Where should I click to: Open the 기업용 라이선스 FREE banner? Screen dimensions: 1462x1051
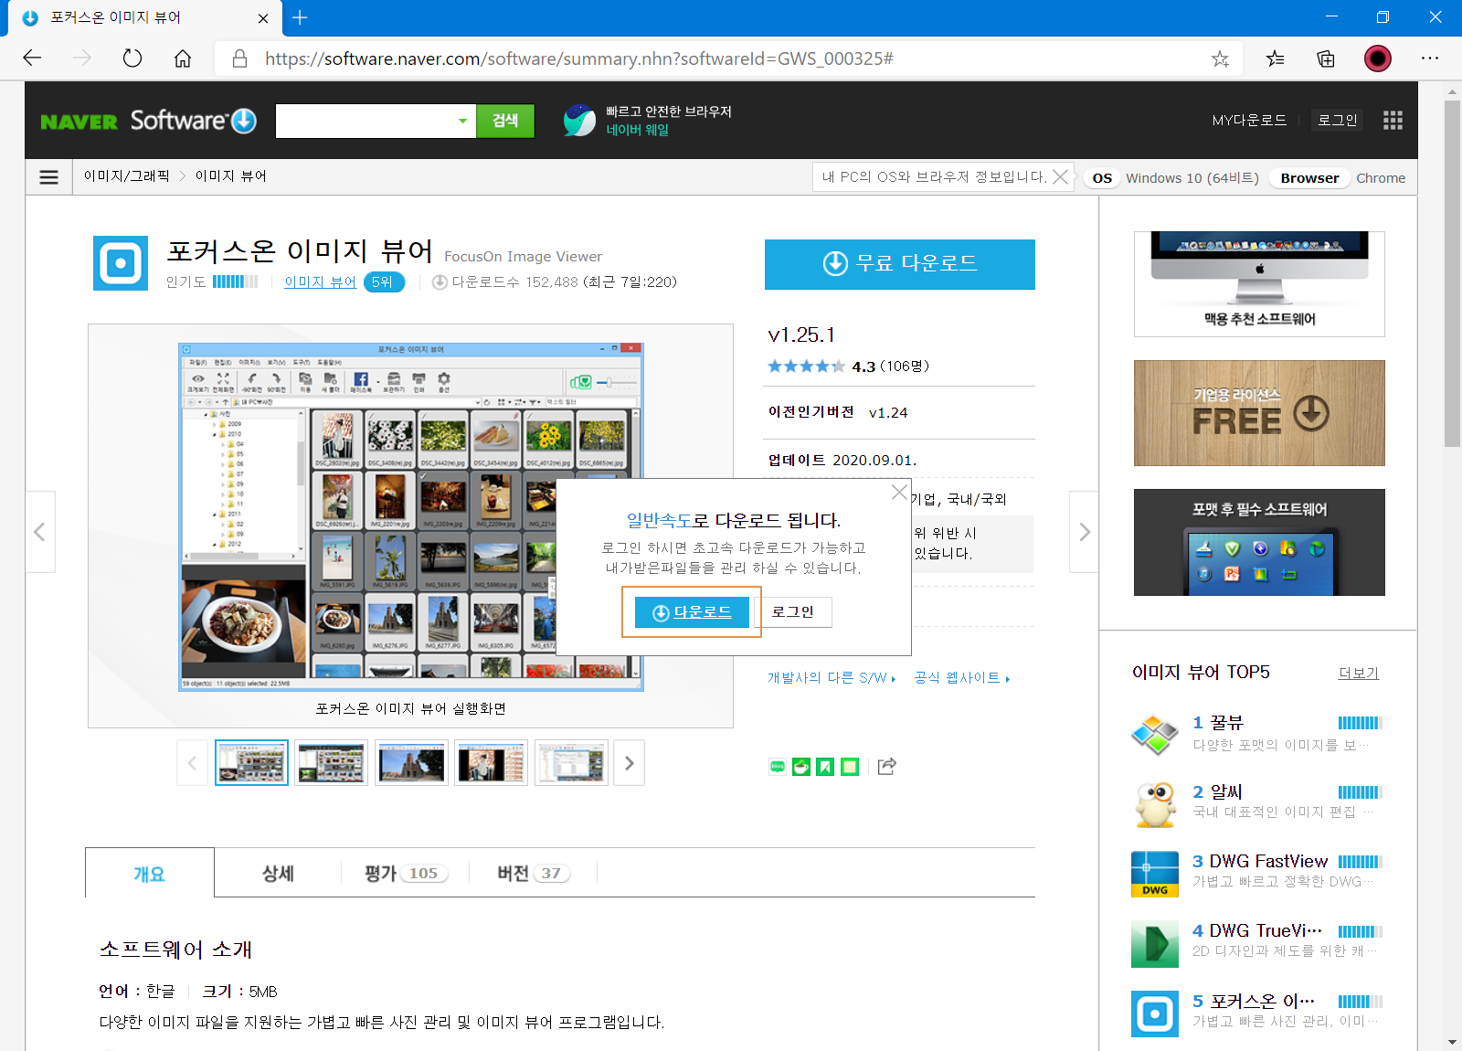[x=1259, y=413]
